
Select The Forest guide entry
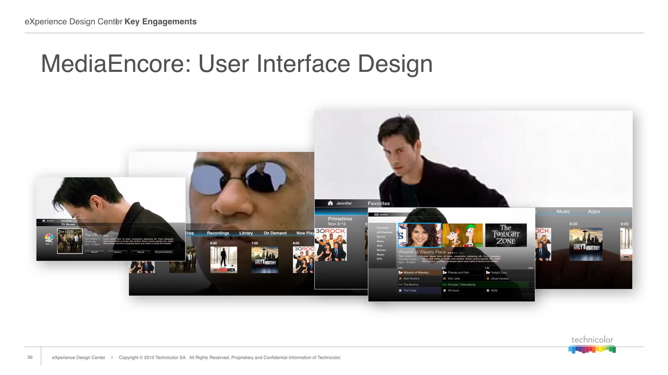click(x=419, y=290)
